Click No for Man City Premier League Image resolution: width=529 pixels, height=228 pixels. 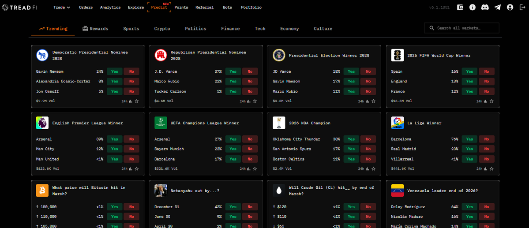[131, 149]
